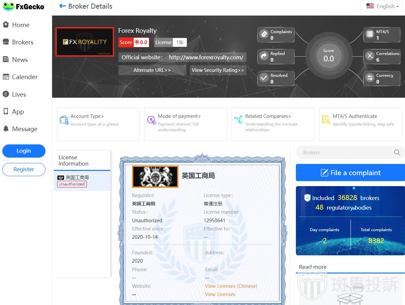This screenshot has width=405, height=305.
Task: Click the Complaints stat icon
Action: click(264, 34)
